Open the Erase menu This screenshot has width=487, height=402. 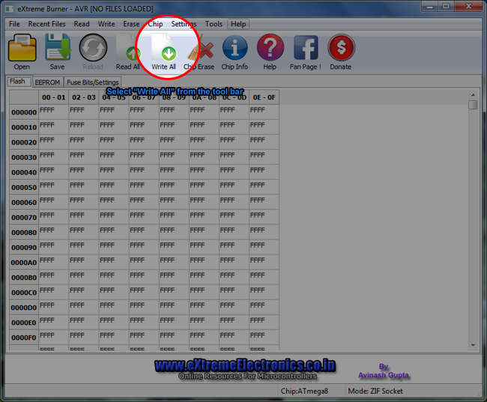(131, 24)
